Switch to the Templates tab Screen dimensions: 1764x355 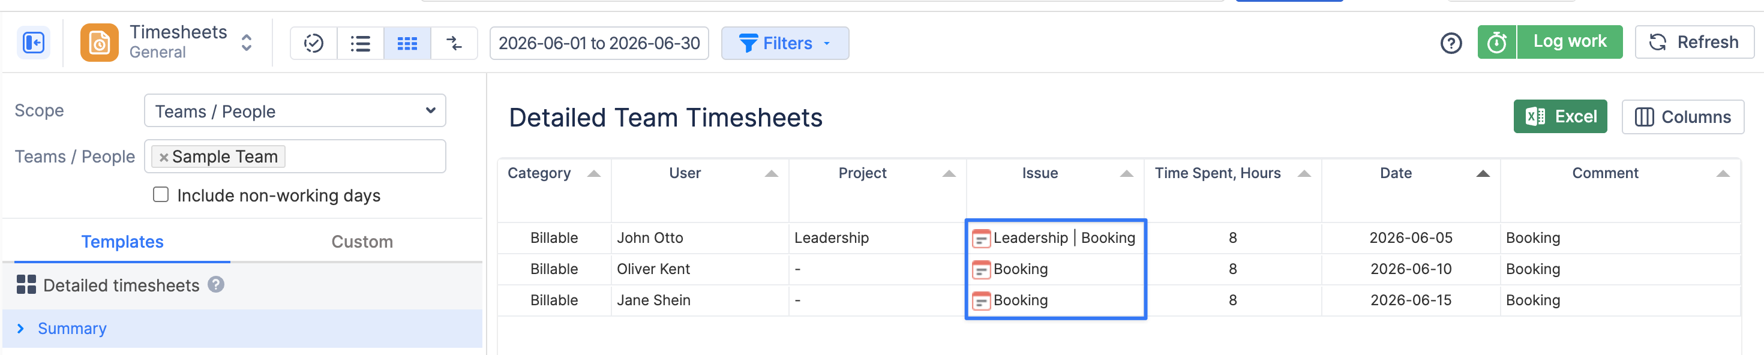click(122, 242)
